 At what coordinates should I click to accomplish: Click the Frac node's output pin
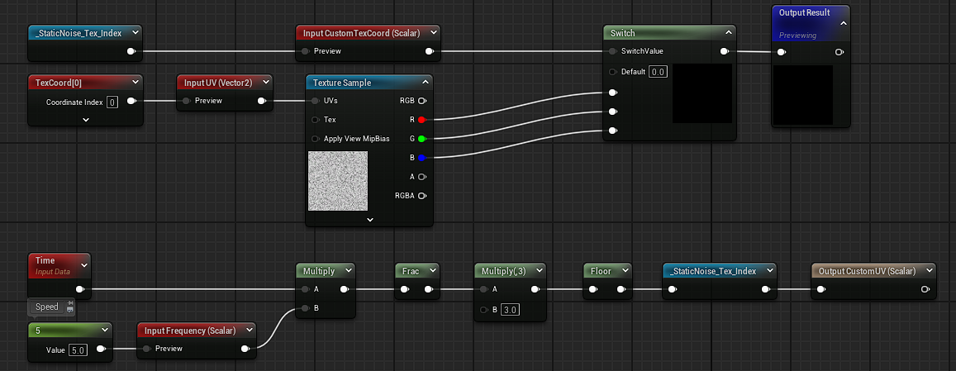click(x=429, y=289)
